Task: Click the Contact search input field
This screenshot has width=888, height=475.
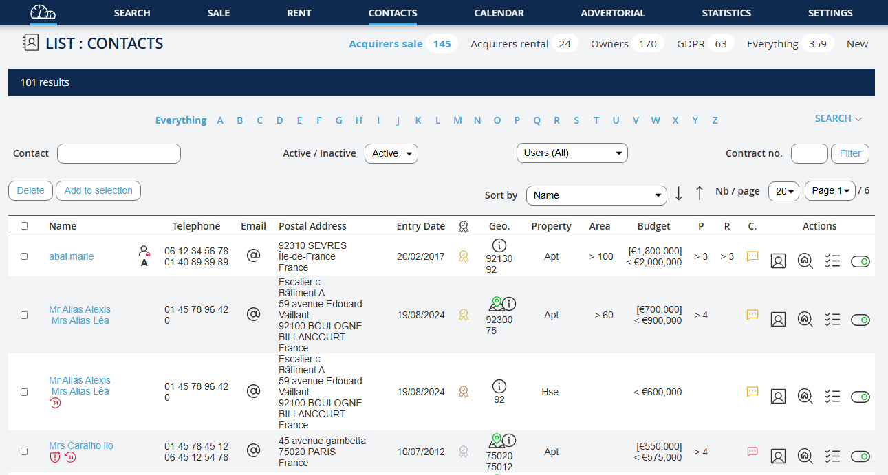Action: [x=118, y=153]
